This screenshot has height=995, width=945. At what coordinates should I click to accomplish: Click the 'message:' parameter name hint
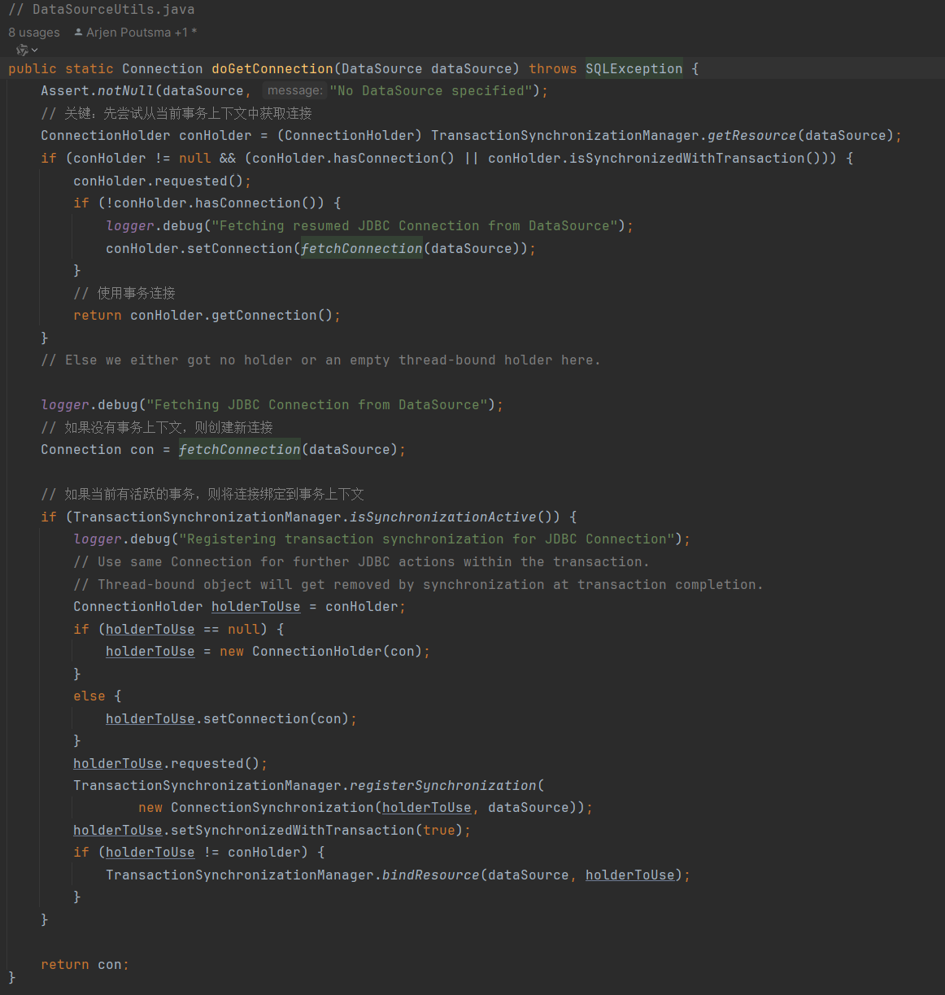tap(294, 90)
